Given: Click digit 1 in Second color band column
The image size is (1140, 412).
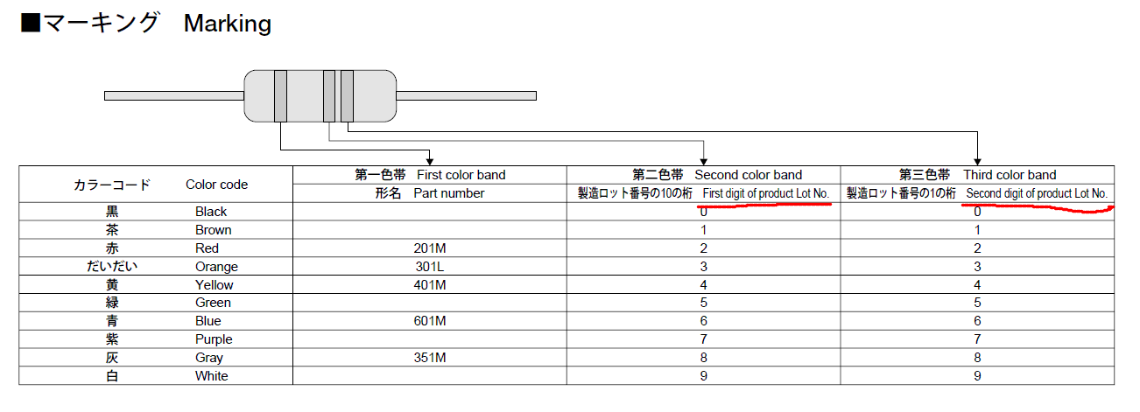Looking at the screenshot, I should [x=704, y=230].
